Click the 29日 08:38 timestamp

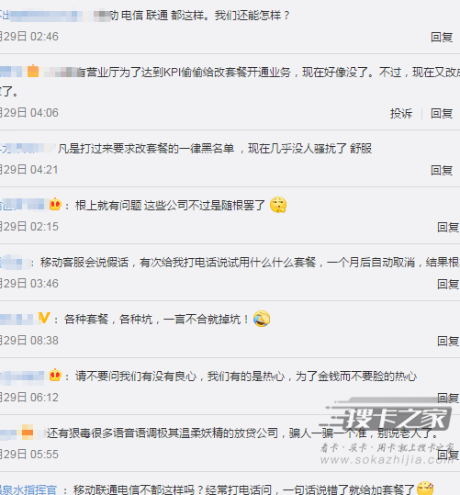tap(29, 341)
